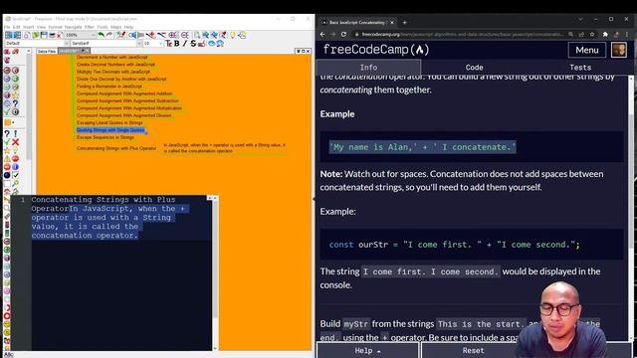Click the Strikethrough S formatting icon
The image size is (637, 358).
point(193,44)
